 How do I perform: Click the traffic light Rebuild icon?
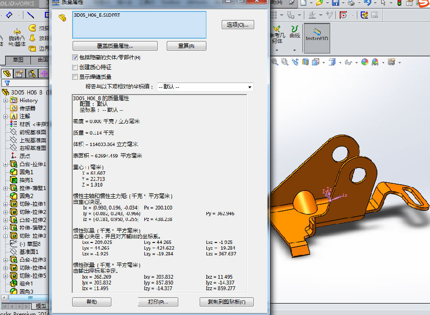pos(399,3)
